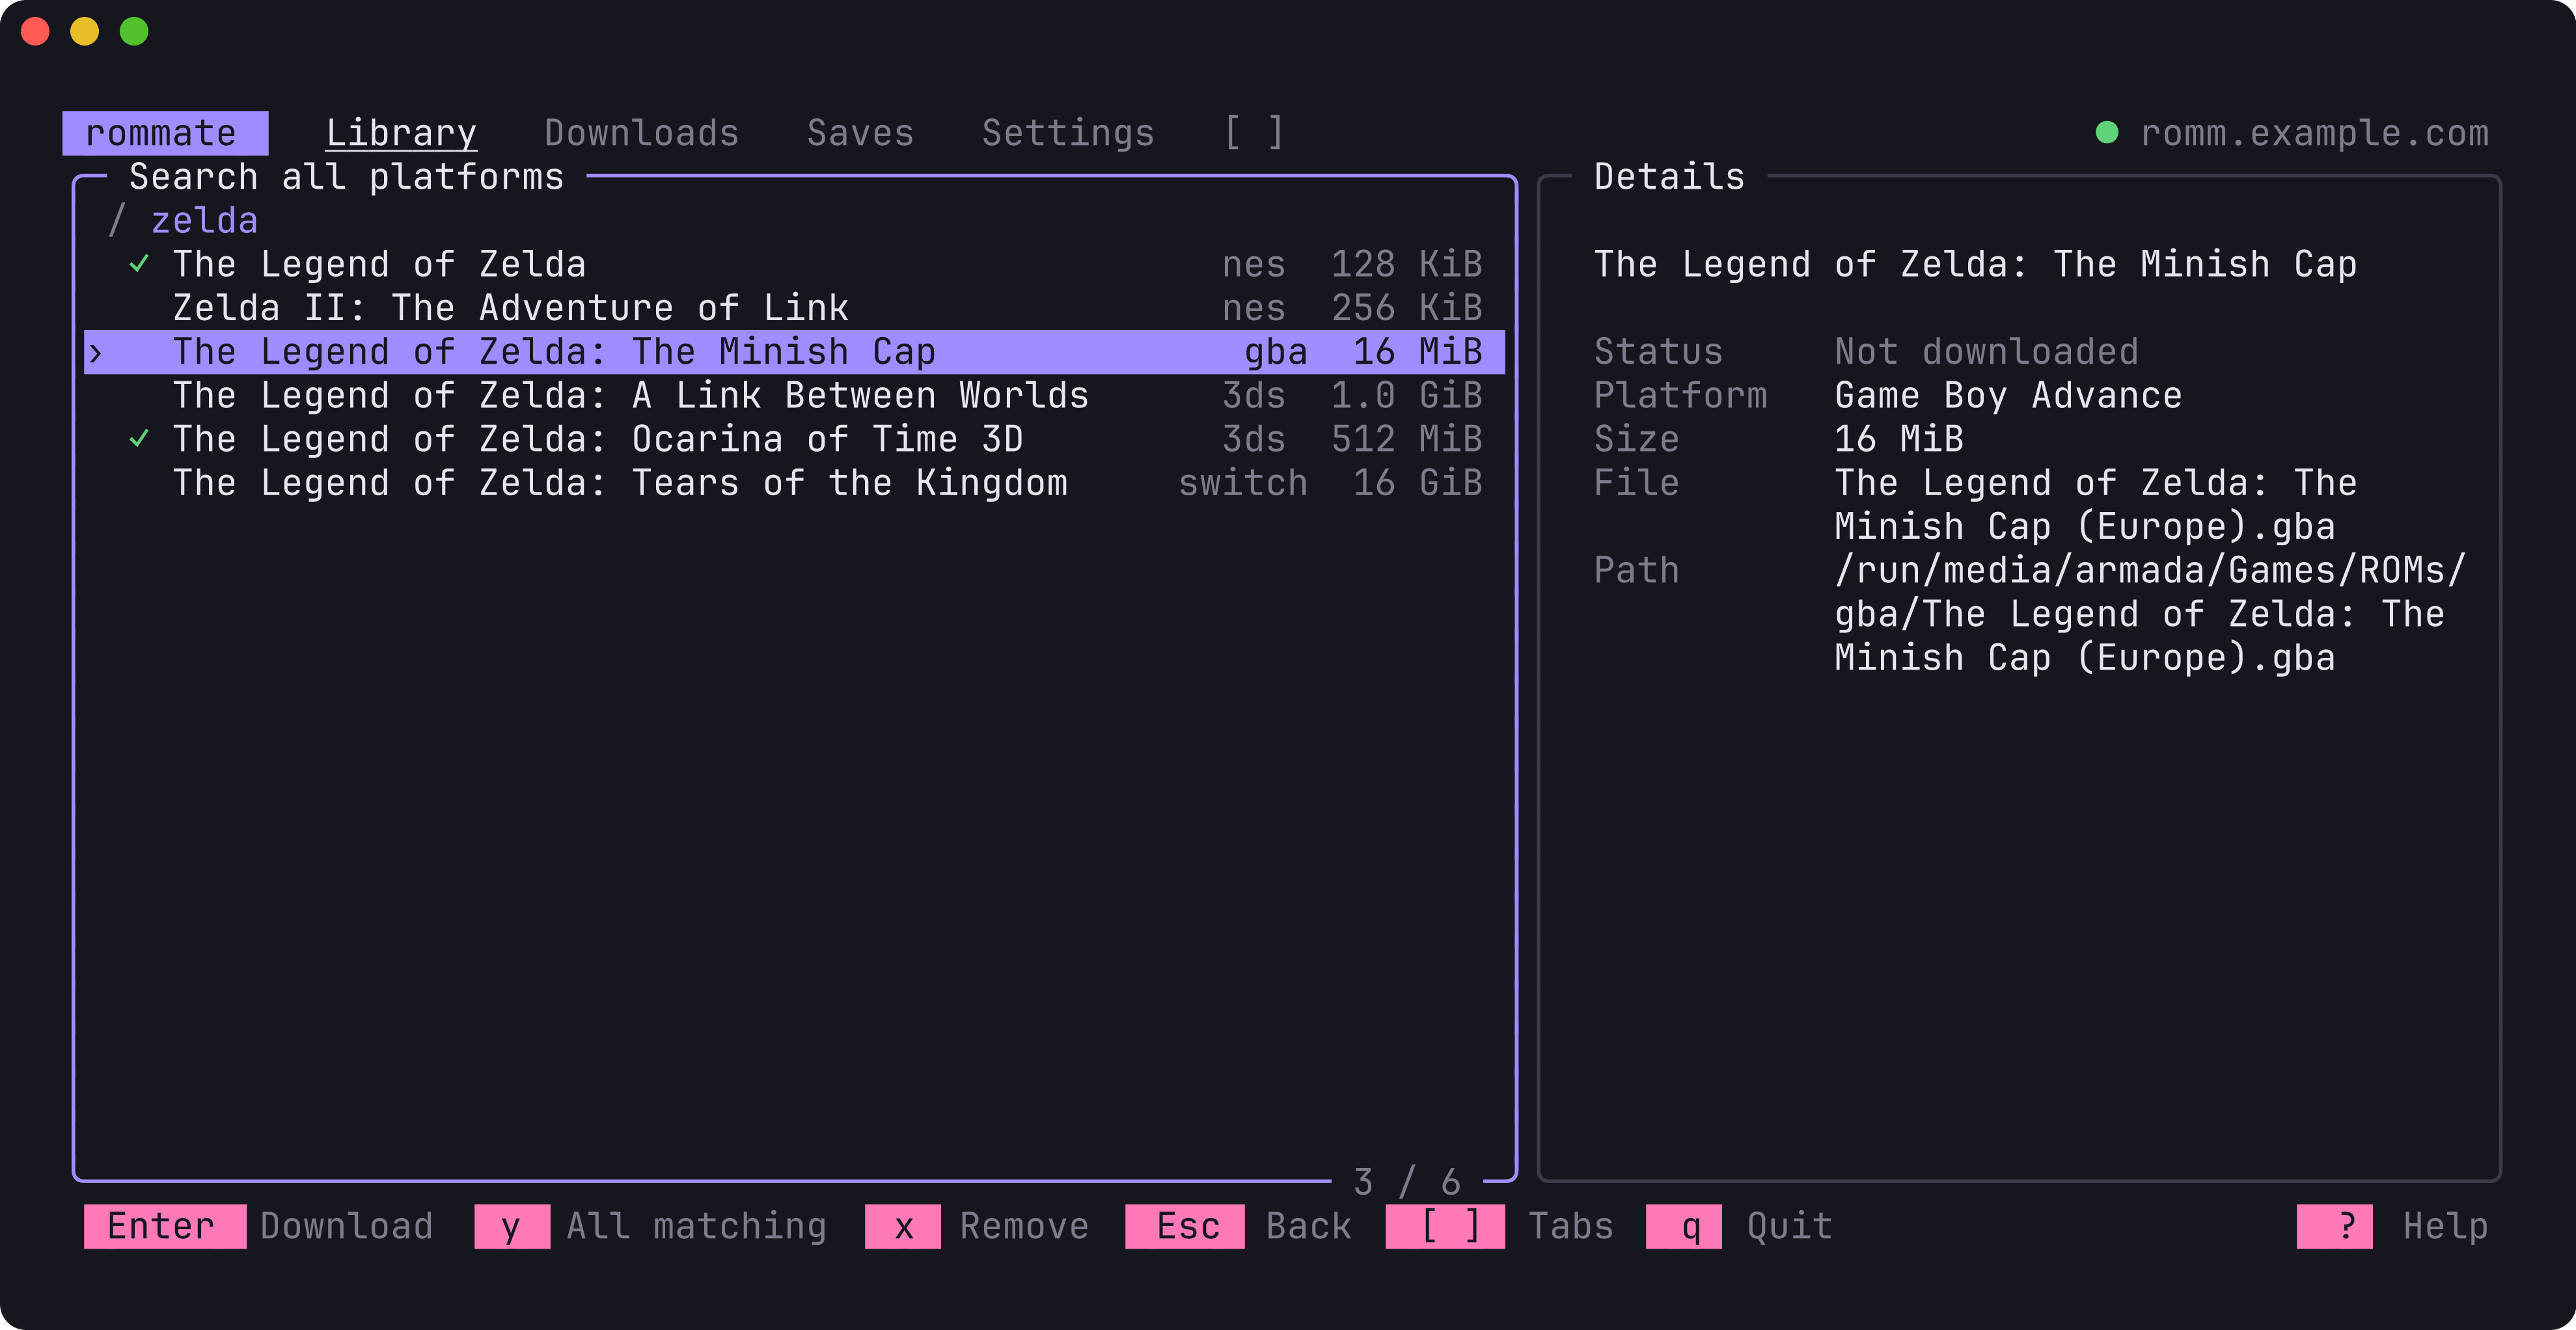Click the y All matching key hint
Viewport: 2576px width, 1330px height.
coord(650,1226)
